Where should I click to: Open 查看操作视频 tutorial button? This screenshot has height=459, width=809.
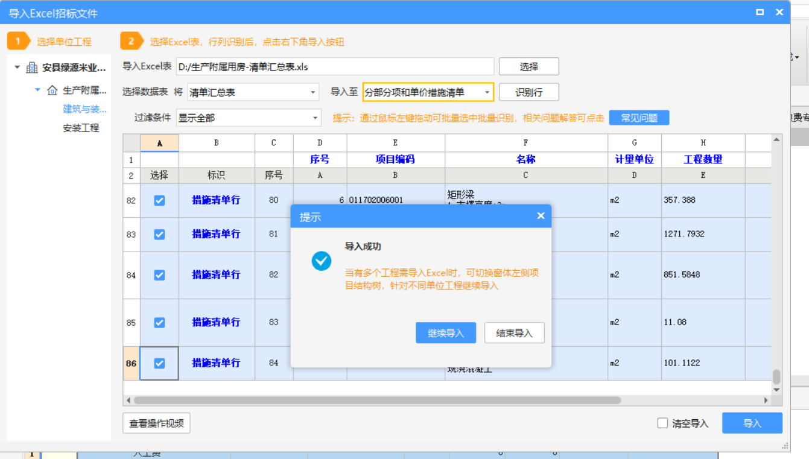pyautogui.click(x=156, y=423)
